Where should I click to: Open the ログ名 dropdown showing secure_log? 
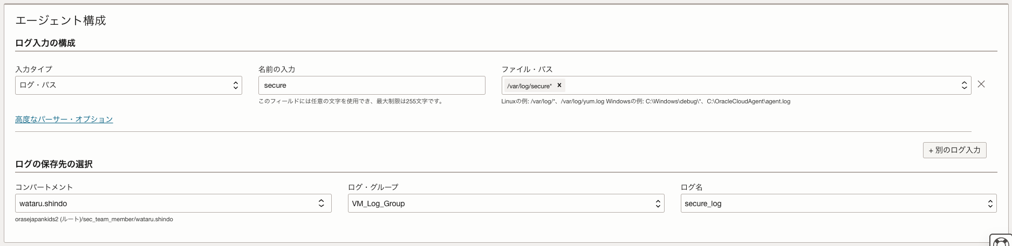tap(839, 203)
